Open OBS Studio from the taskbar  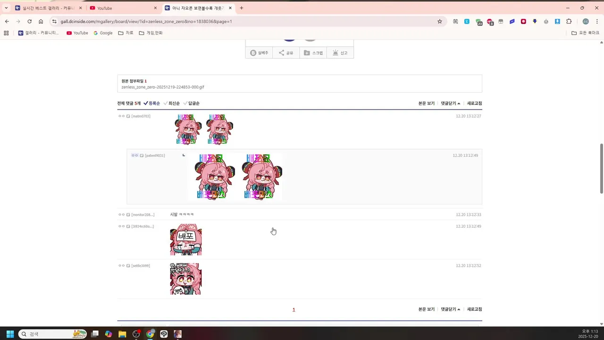coord(136,334)
